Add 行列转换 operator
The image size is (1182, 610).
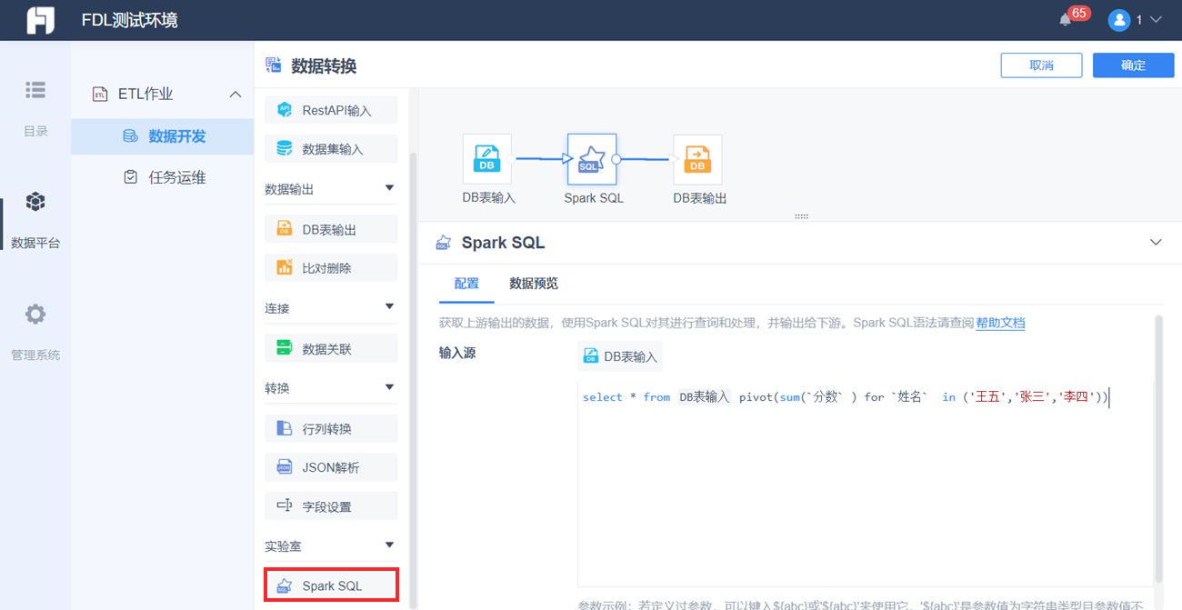tap(331, 428)
